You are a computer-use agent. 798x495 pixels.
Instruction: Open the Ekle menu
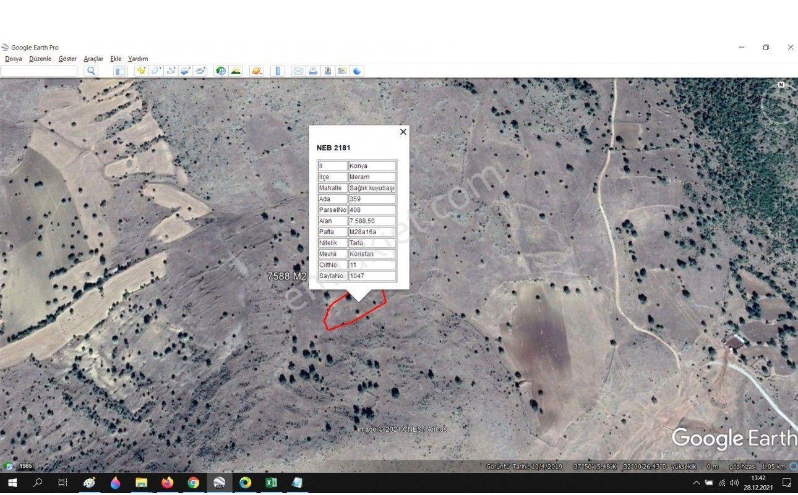[116, 59]
